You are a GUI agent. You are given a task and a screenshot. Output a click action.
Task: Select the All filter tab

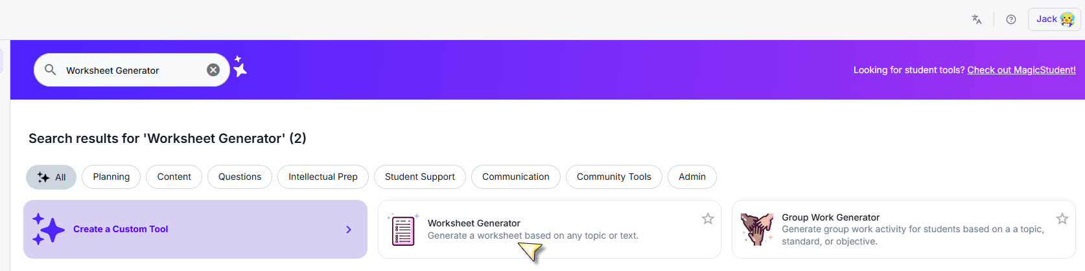(x=51, y=177)
